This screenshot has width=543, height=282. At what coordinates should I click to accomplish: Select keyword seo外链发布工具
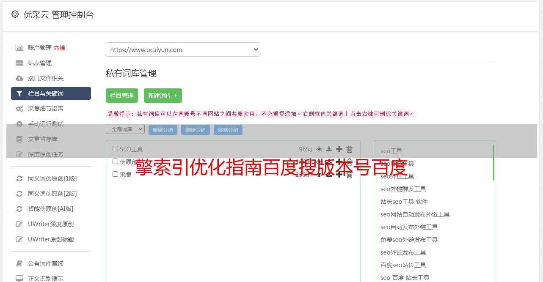[x=403, y=252]
